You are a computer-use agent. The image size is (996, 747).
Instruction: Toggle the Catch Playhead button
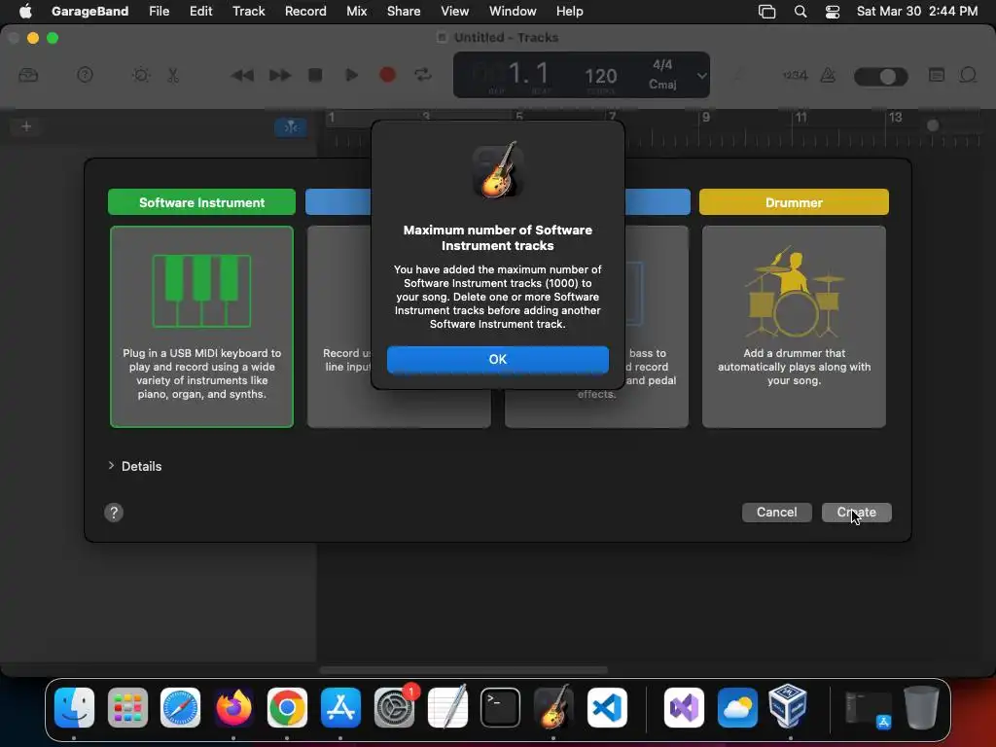(x=291, y=127)
